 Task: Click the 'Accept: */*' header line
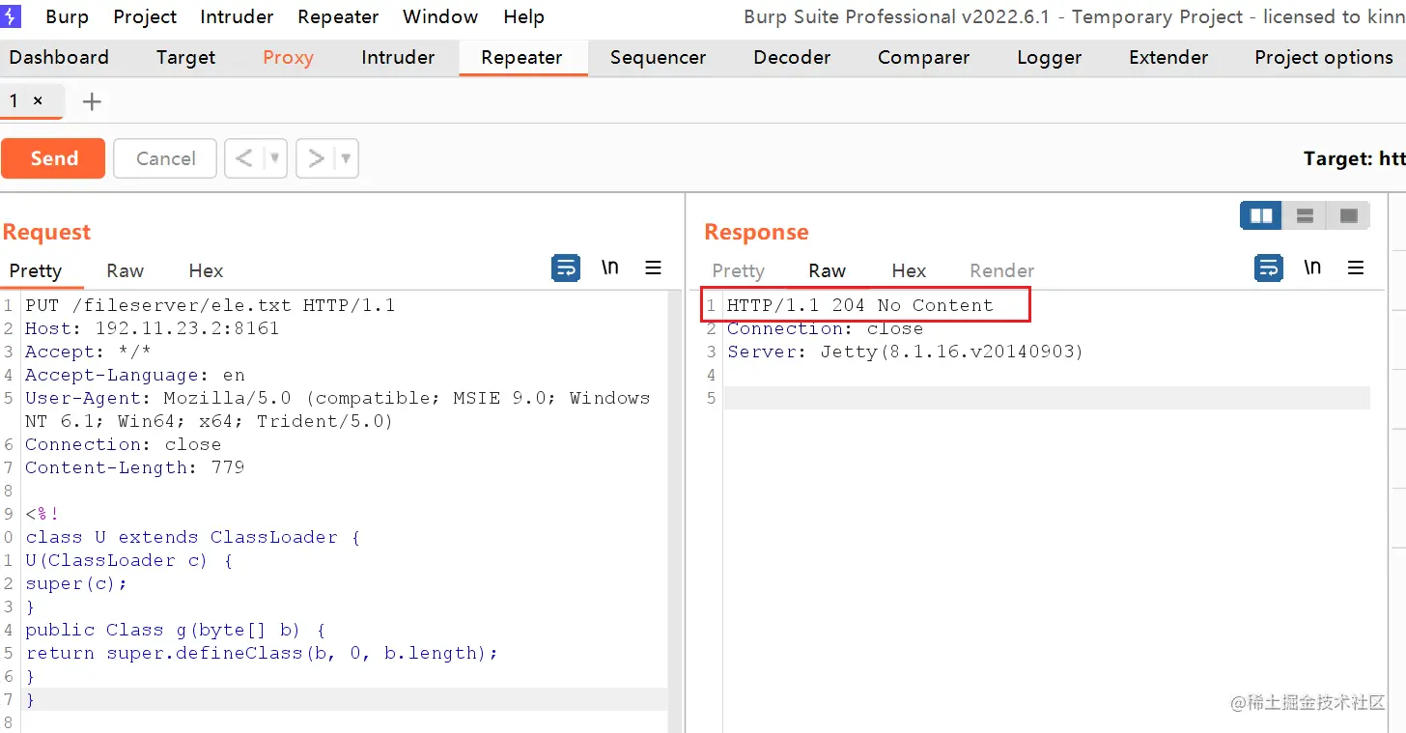(89, 352)
